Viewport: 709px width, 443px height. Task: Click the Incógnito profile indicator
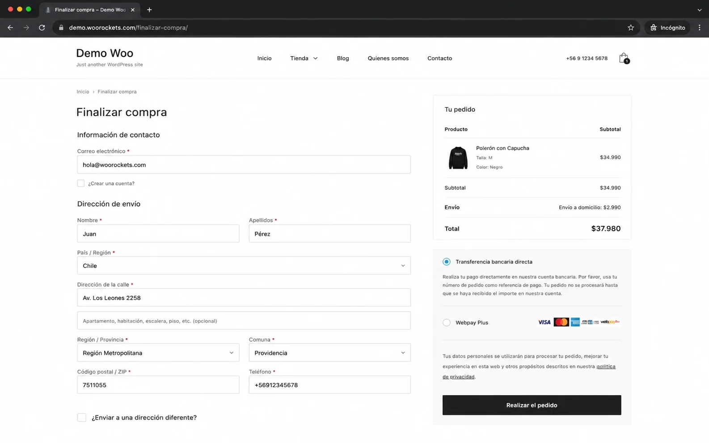[x=667, y=28]
